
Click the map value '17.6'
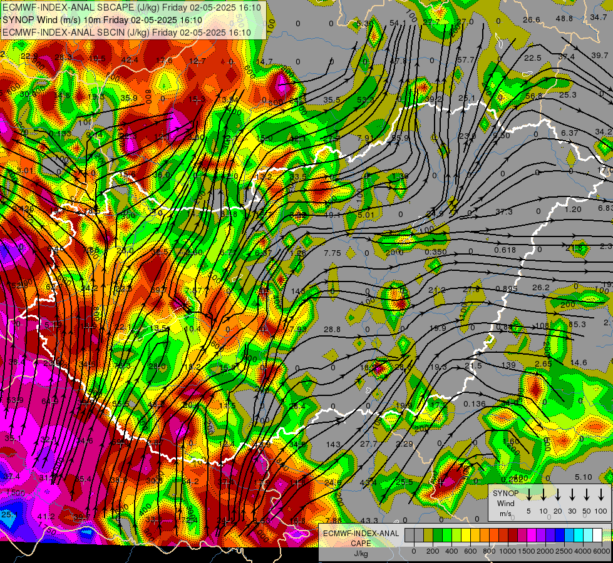pos(164,60)
